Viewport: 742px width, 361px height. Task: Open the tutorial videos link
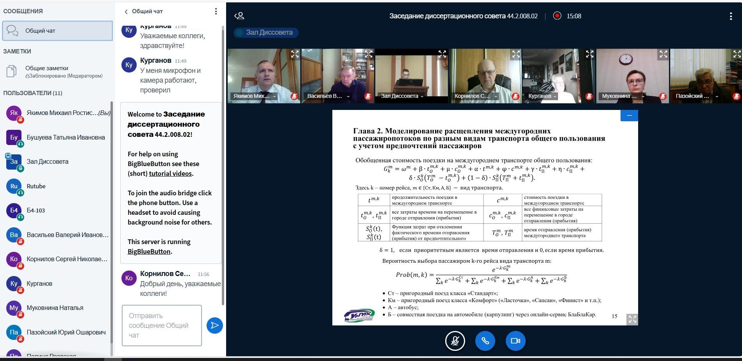pos(170,173)
